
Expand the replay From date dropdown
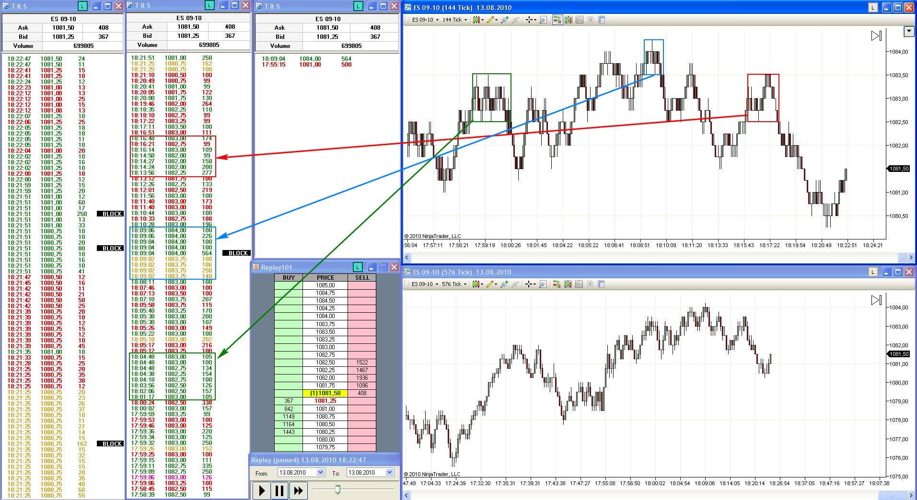click(320, 472)
